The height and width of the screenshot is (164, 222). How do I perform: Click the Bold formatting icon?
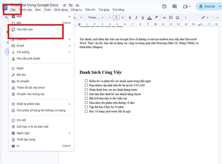[130, 17]
